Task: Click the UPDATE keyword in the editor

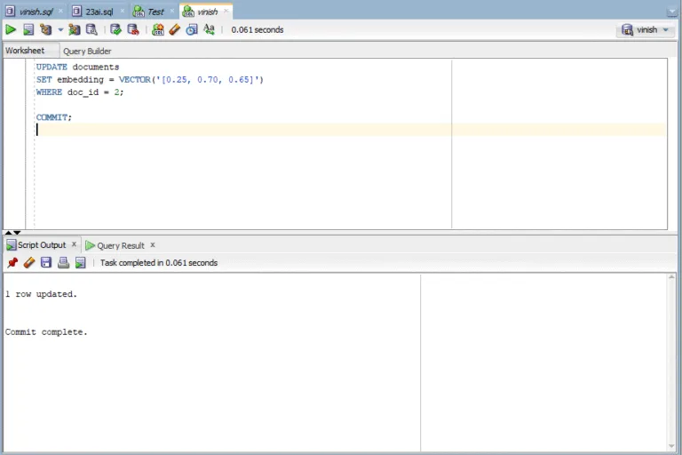Action: 52,67
